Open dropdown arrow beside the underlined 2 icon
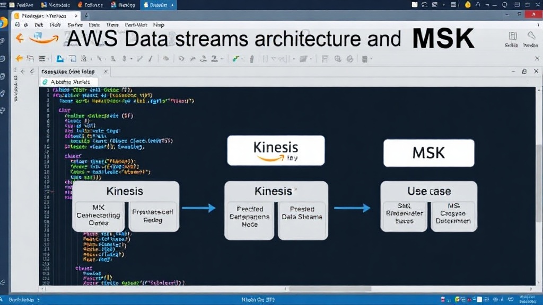The width and height of the screenshot is (543, 305). [222, 59]
